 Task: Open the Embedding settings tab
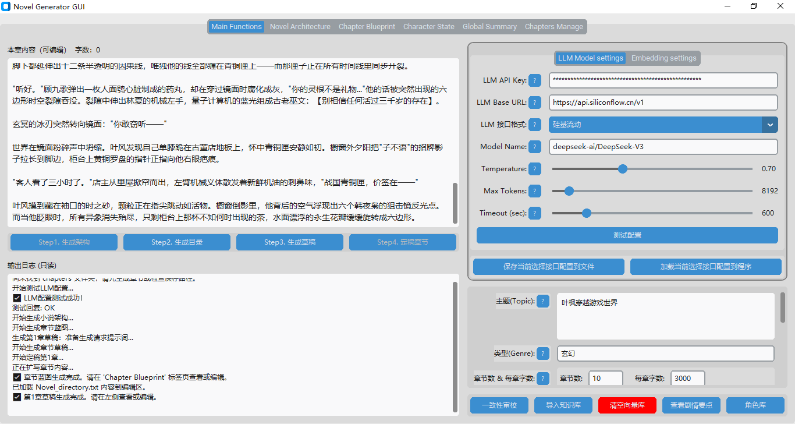tap(663, 58)
